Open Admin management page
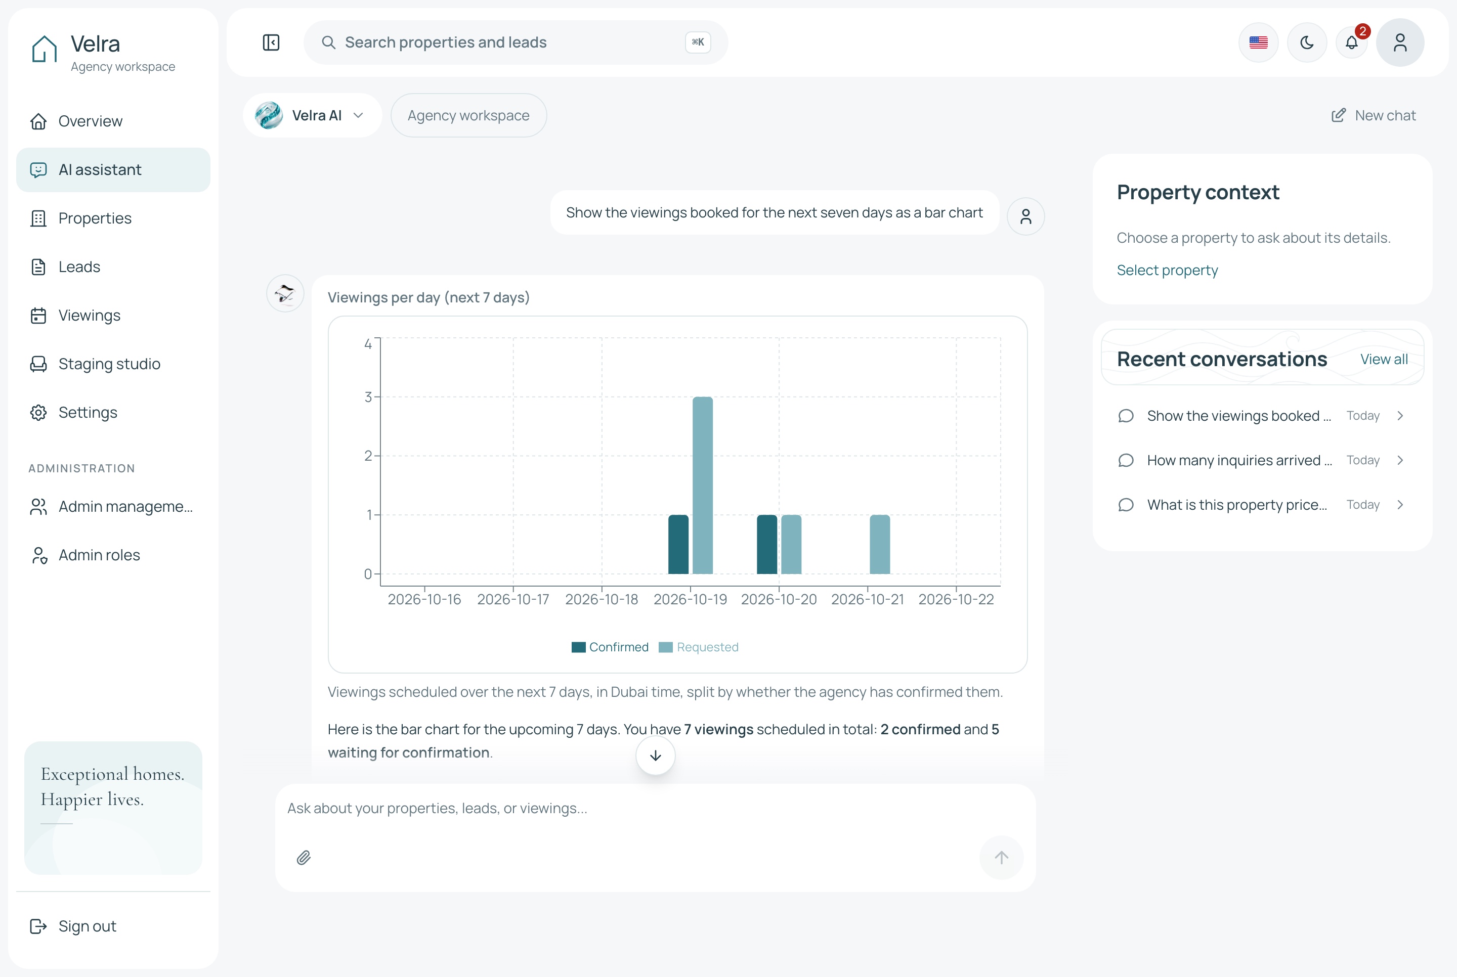1457x977 pixels. (x=113, y=507)
